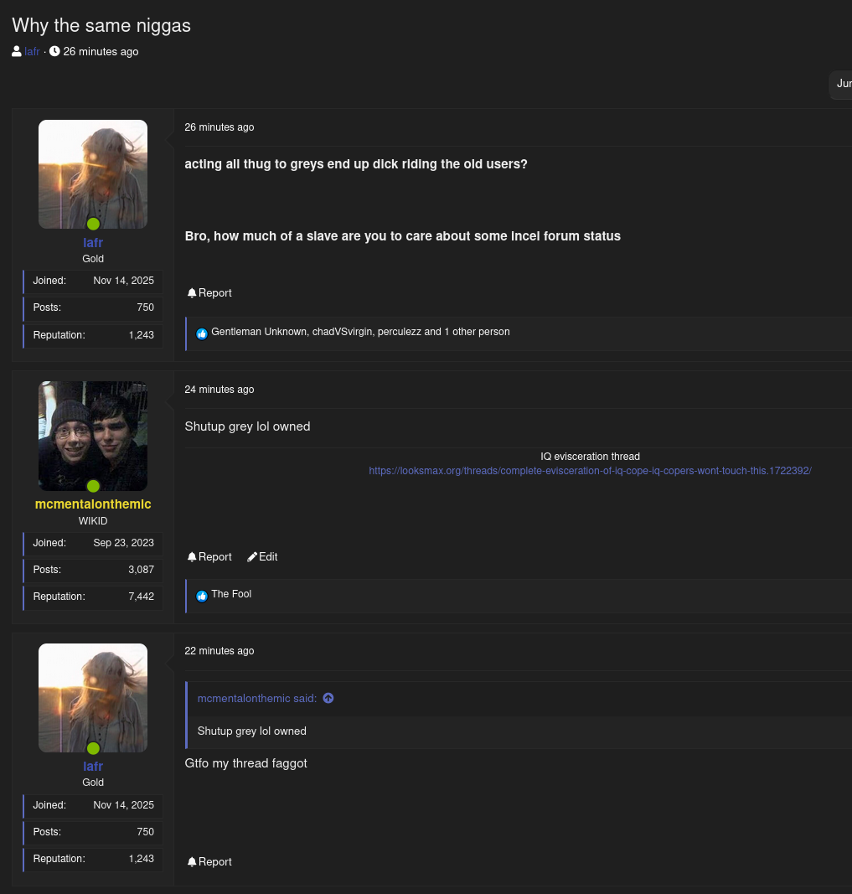Report the 22 minutes ago post
The height and width of the screenshot is (894, 852).
click(x=209, y=862)
